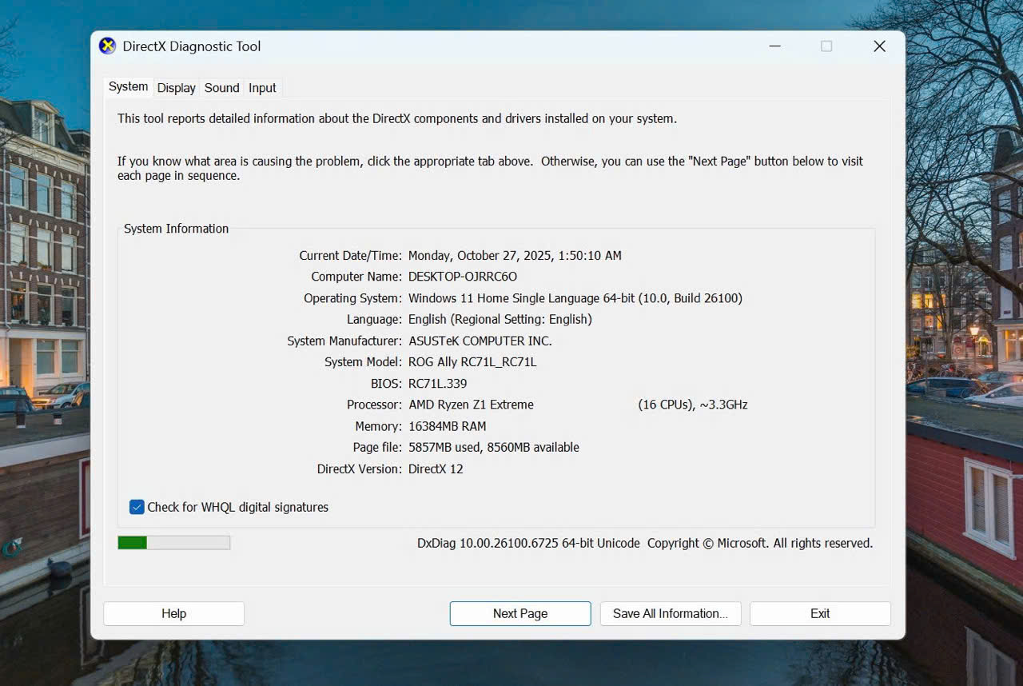This screenshot has height=686, width=1023.
Task: Click the DirectX Diagnostic Tool title text
Action: 192,46
